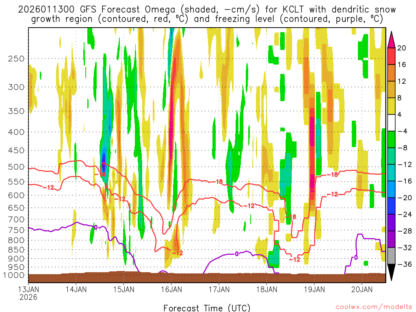Image resolution: width=416 pixels, height=312 pixels.
Task: Click the colorbar label -36
Action: coord(404,264)
